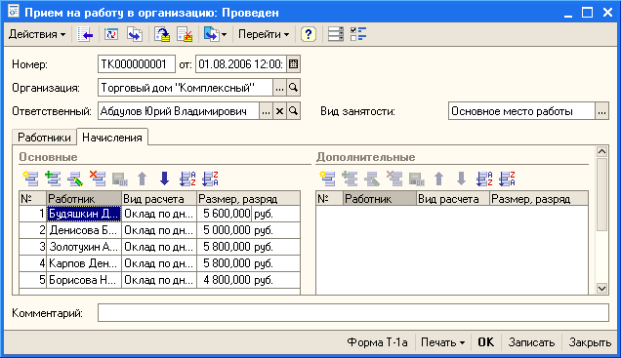Clear the Ответственный field with X button

click(279, 111)
